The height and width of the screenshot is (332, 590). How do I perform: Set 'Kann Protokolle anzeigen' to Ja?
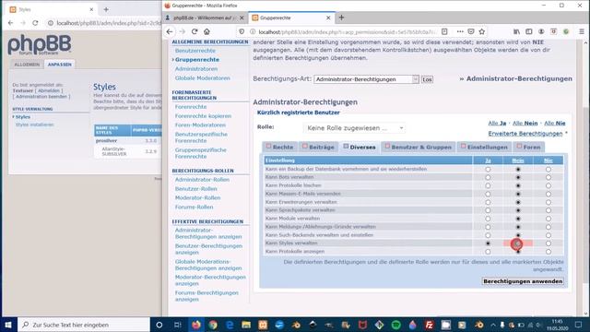(x=488, y=252)
